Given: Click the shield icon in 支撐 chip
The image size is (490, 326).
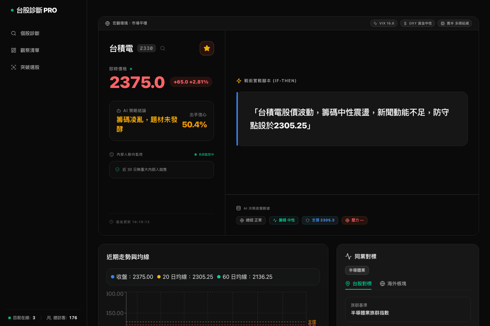Looking at the screenshot, I should click(x=308, y=220).
